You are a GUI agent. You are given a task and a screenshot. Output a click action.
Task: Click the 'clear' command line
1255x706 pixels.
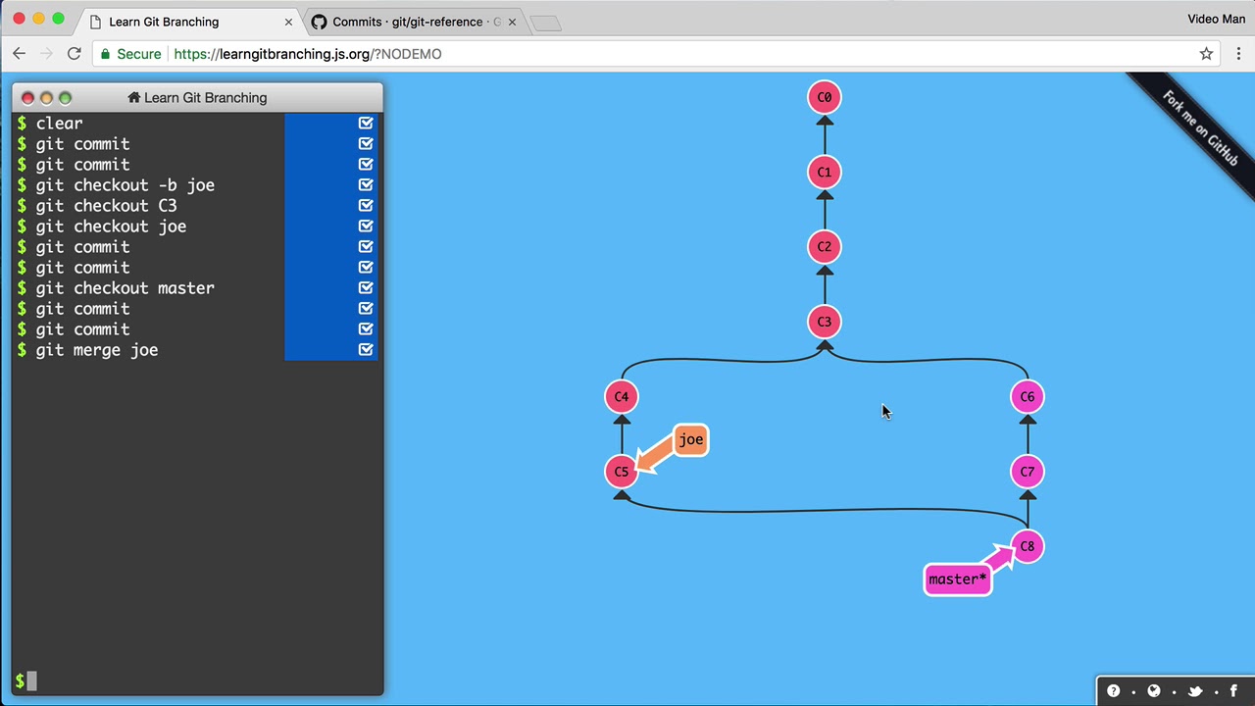59,123
